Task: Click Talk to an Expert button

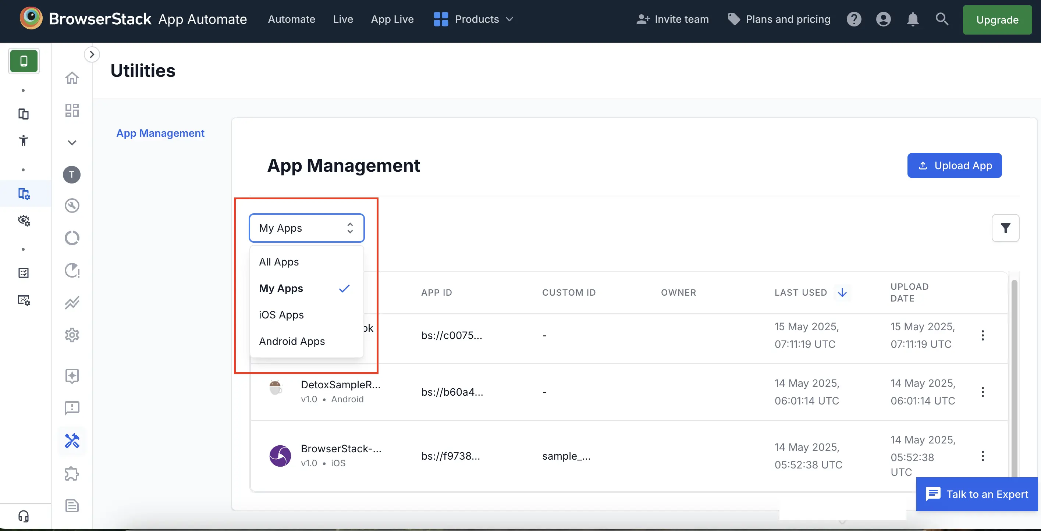Action: tap(977, 494)
